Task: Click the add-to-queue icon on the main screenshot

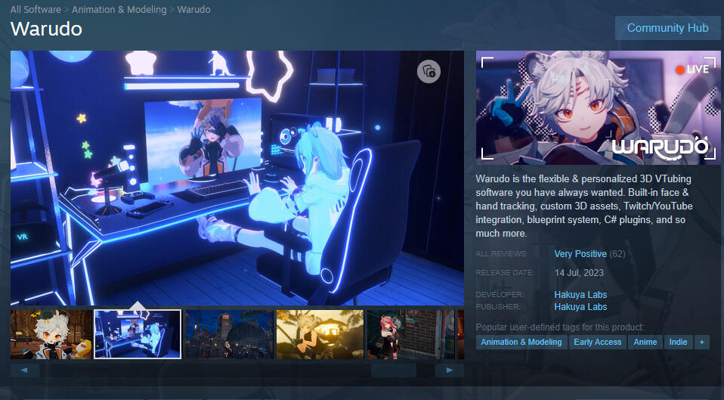Action: (429, 71)
